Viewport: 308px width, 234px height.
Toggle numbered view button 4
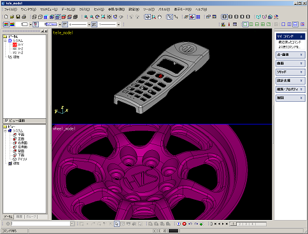coord(242,17)
